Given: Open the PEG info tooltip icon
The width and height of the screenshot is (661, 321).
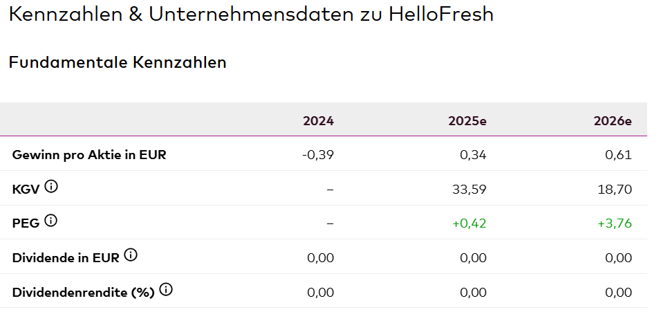Looking at the screenshot, I should 50,221.
